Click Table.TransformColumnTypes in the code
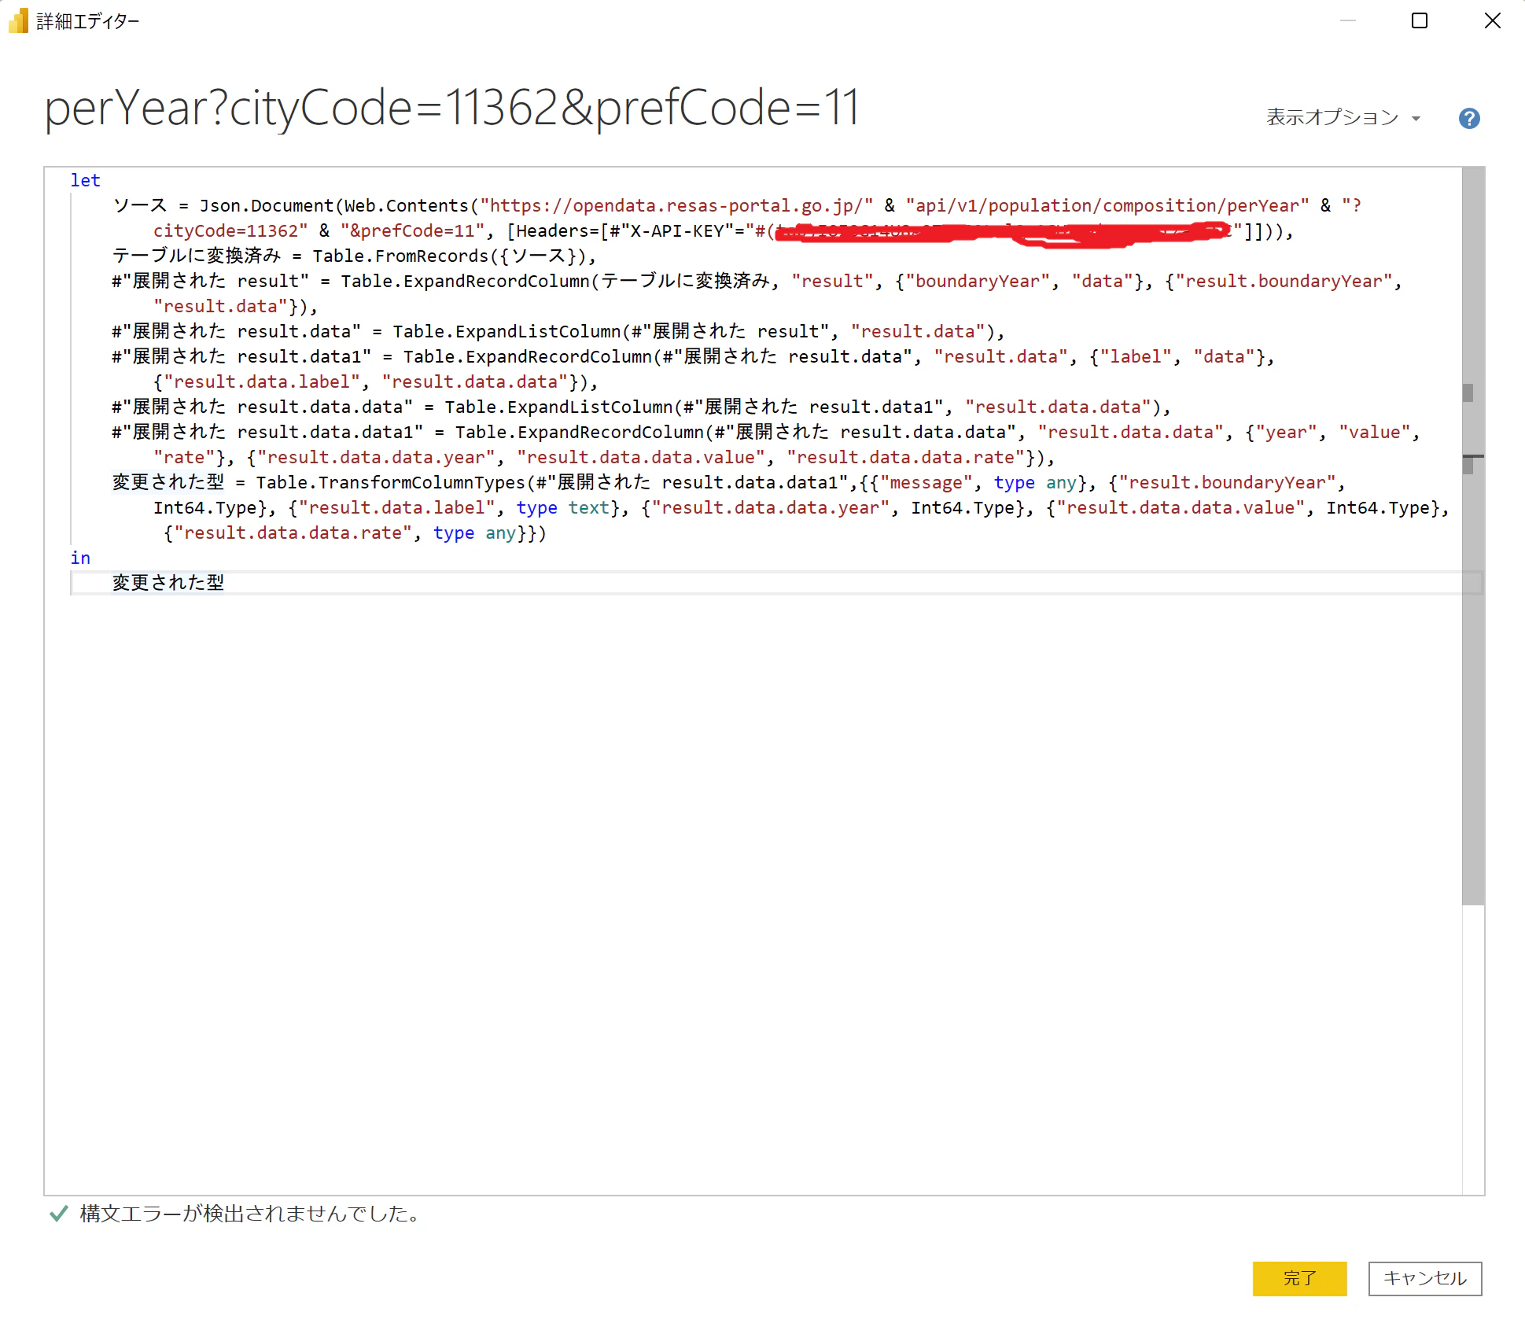 390,483
